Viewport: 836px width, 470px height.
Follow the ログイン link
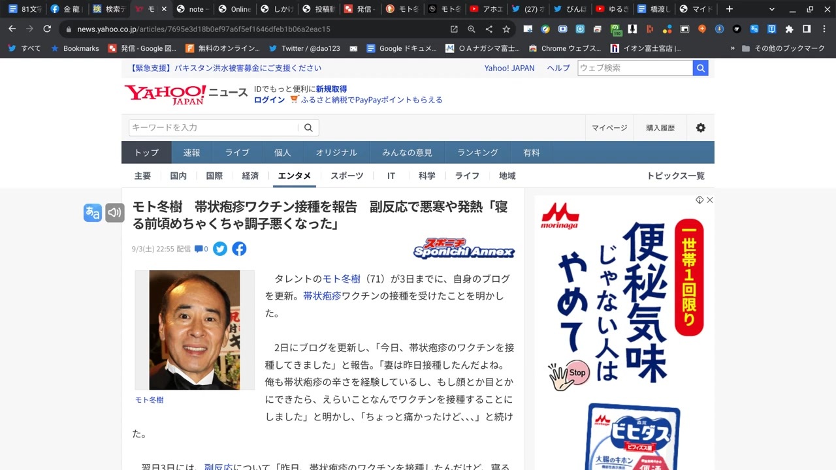(x=269, y=100)
